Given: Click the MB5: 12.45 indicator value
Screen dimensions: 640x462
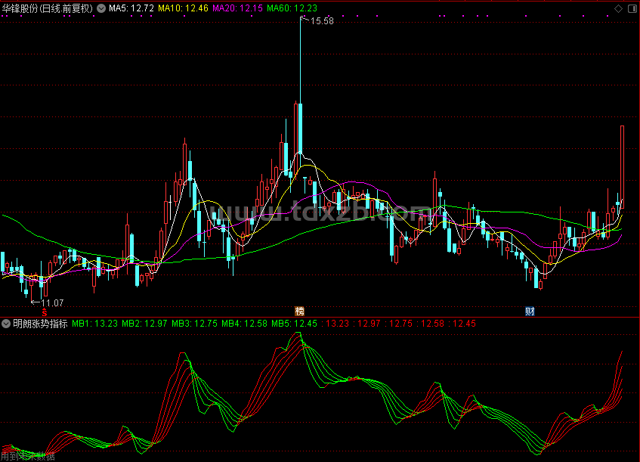Looking at the screenshot, I should pyautogui.click(x=294, y=323).
